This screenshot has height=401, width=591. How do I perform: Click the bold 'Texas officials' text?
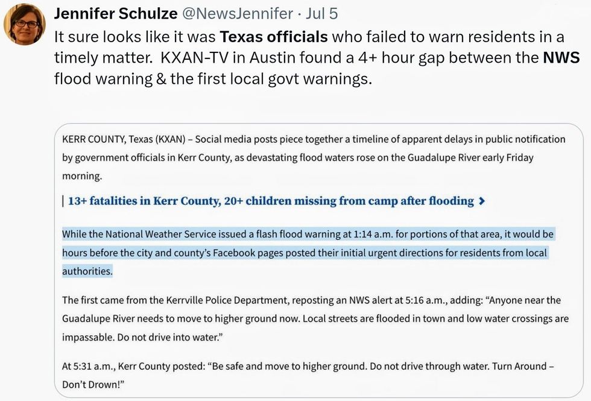pos(274,37)
